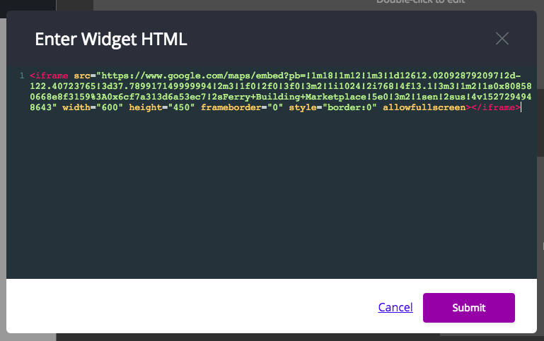Click the "450" height value
544x341 pixels.
point(181,107)
